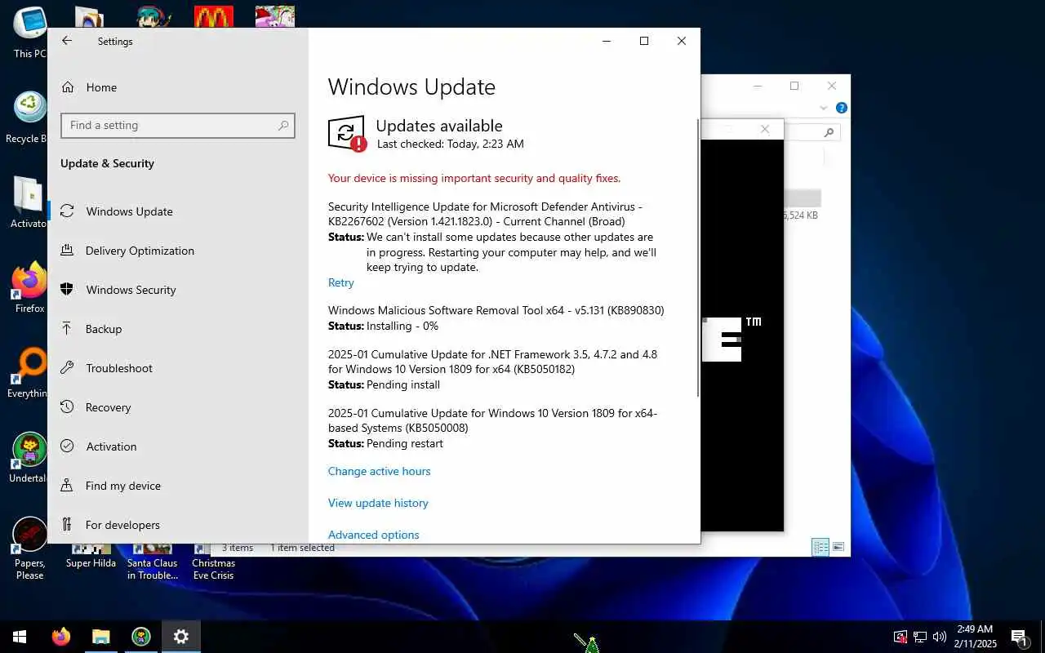Click the 'Installing - 0%' status text
Image resolution: width=1045 pixels, height=653 pixels.
pos(402,326)
